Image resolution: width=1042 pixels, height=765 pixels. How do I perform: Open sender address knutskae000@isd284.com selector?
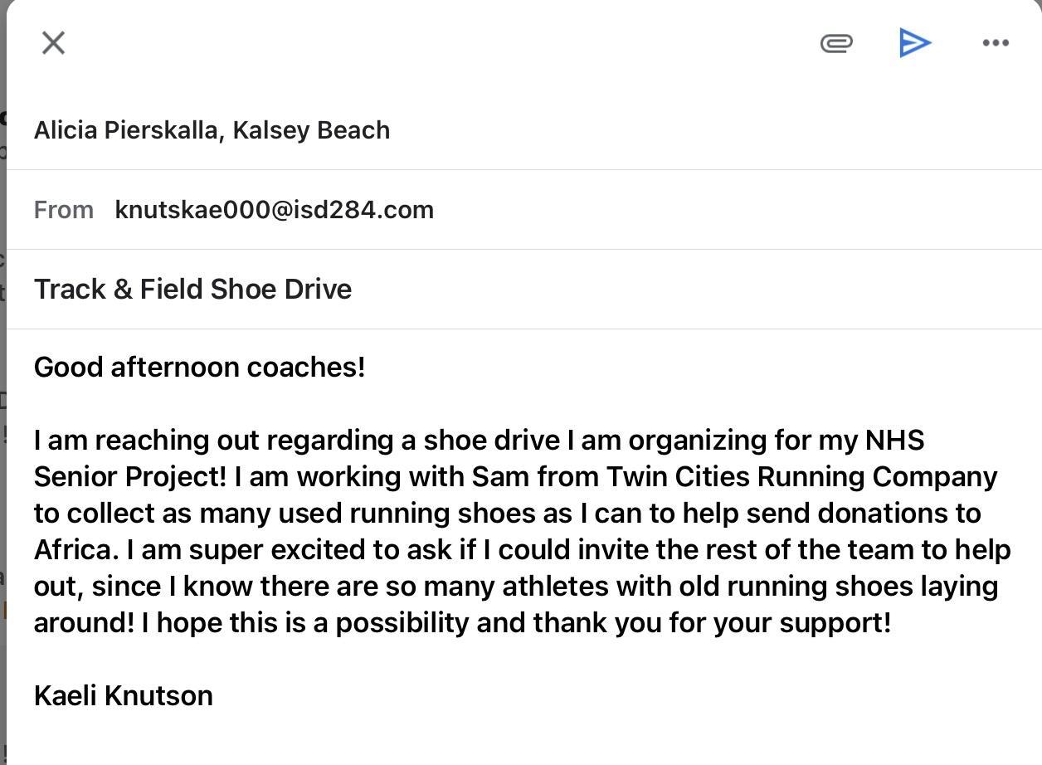point(274,210)
